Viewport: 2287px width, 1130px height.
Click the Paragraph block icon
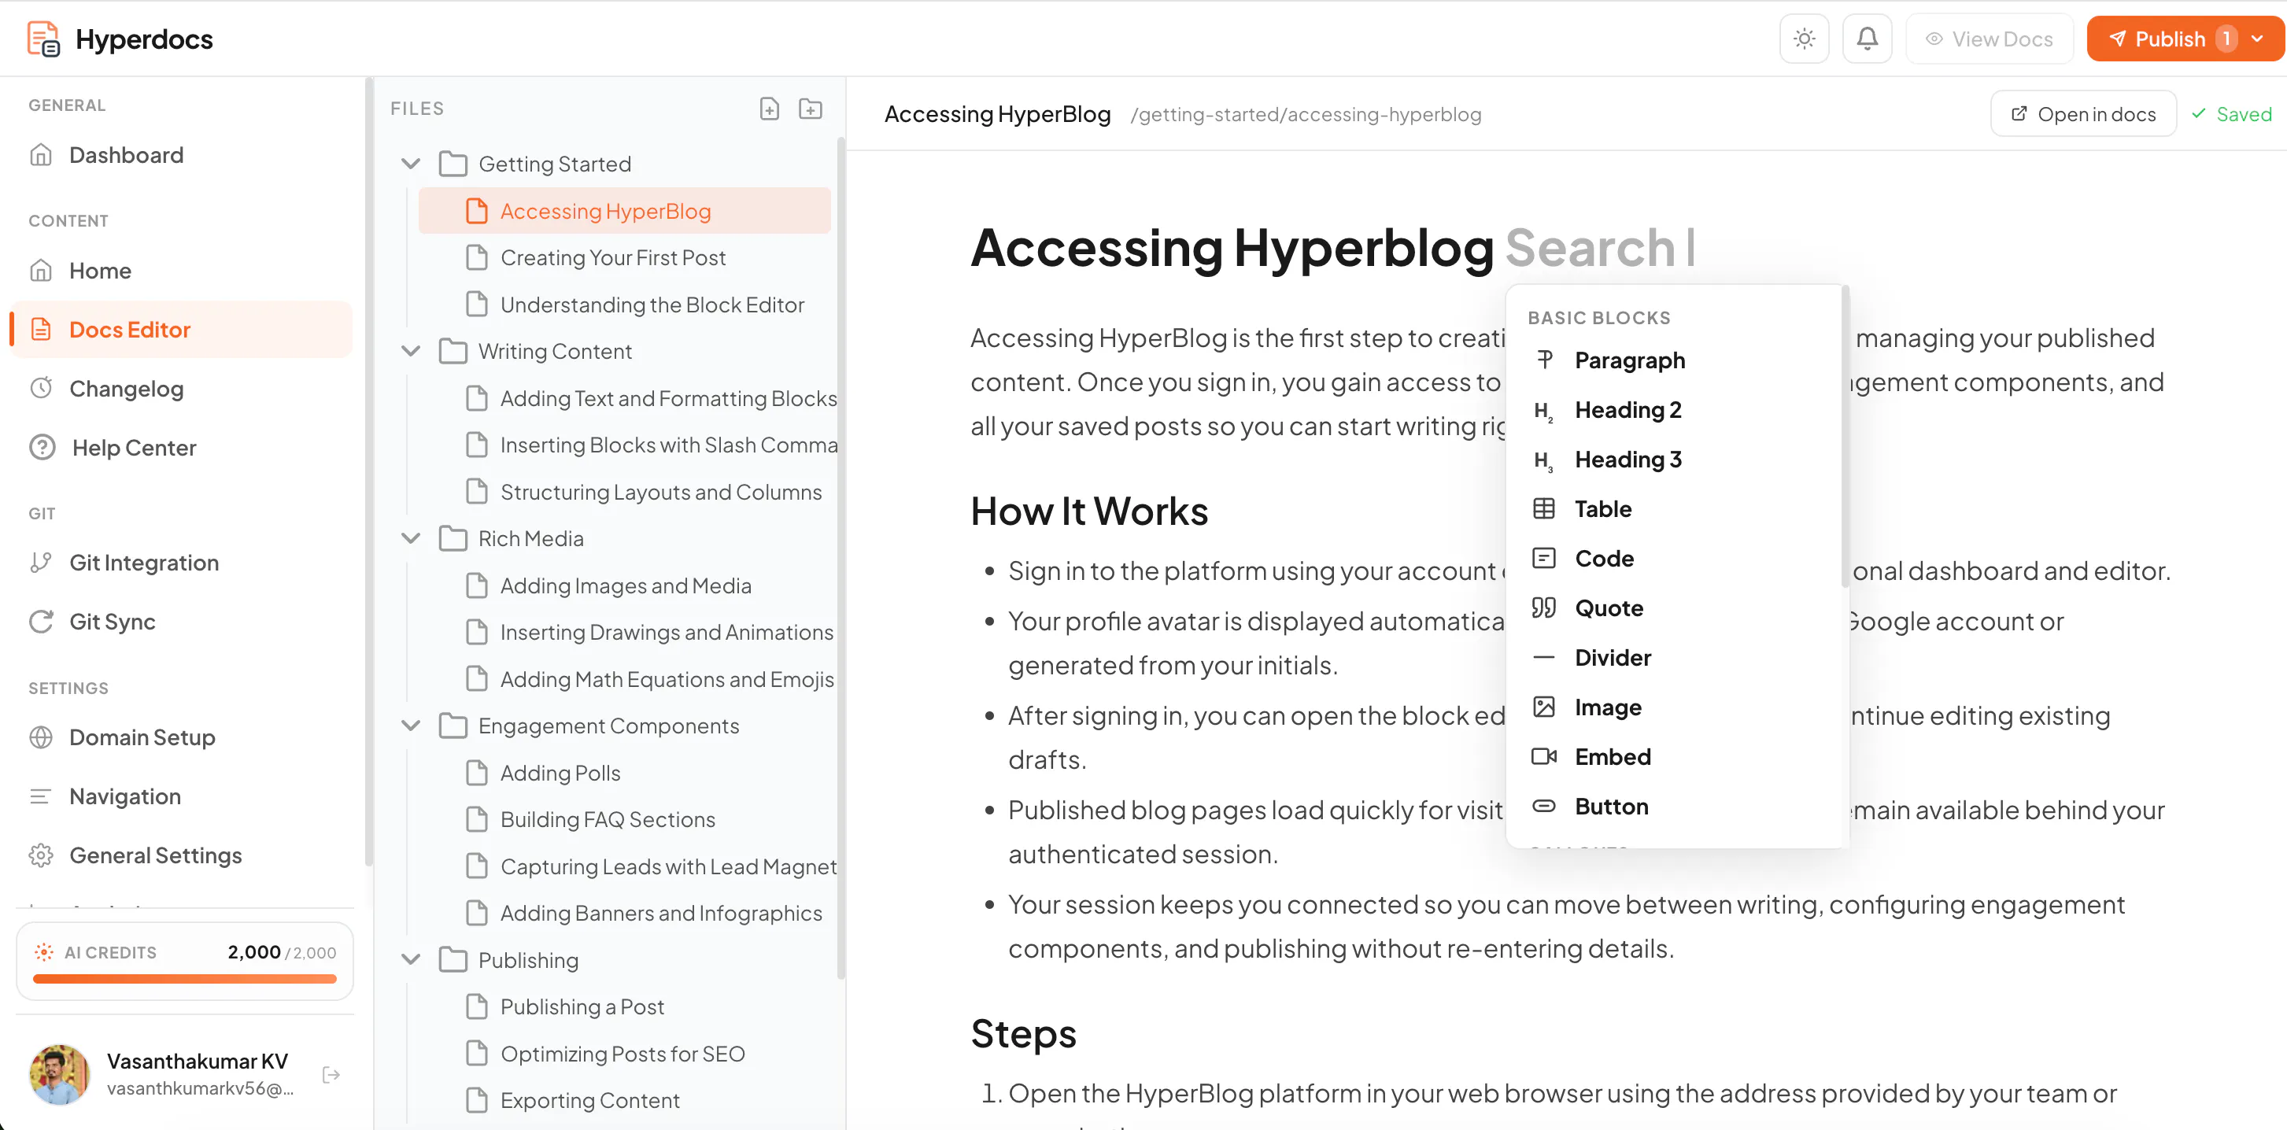[x=1544, y=360]
